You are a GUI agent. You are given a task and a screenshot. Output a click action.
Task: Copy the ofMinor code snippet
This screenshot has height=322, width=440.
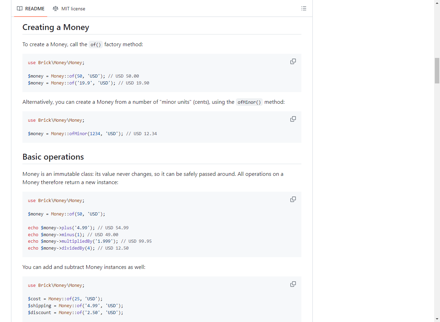293,119
